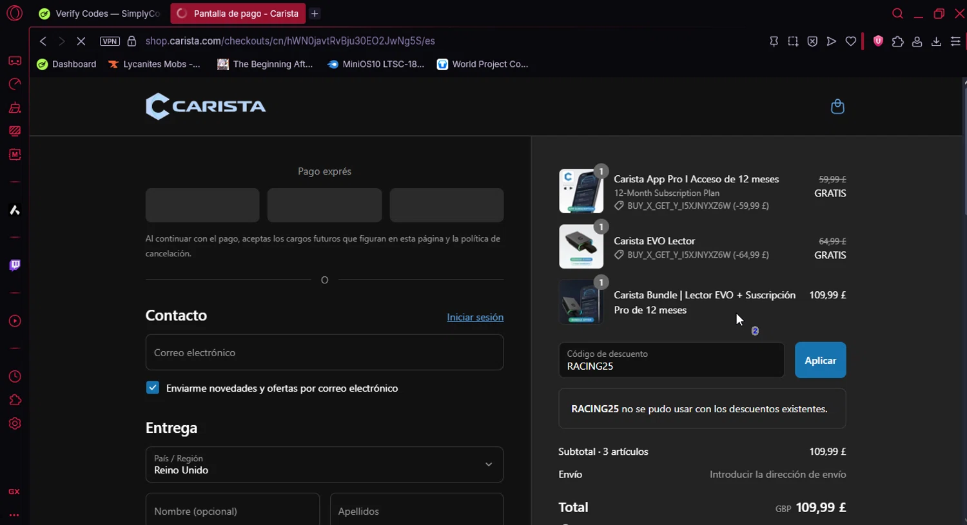Send page via My Flow arrow icon
Viewport: 967px width, 525px height.
pos(832,41)
